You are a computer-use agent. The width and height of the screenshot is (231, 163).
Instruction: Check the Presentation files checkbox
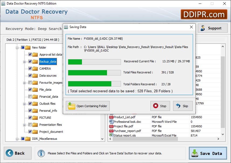tap(30, 124)
